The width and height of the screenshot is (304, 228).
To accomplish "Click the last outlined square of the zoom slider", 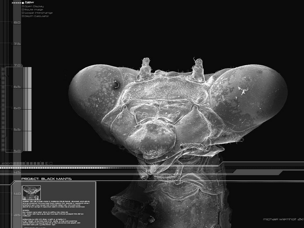I will coord(51,163).
